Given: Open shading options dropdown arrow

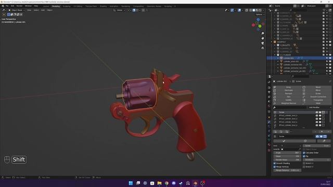Looking at the screenshot, I should tap(264, 10).
